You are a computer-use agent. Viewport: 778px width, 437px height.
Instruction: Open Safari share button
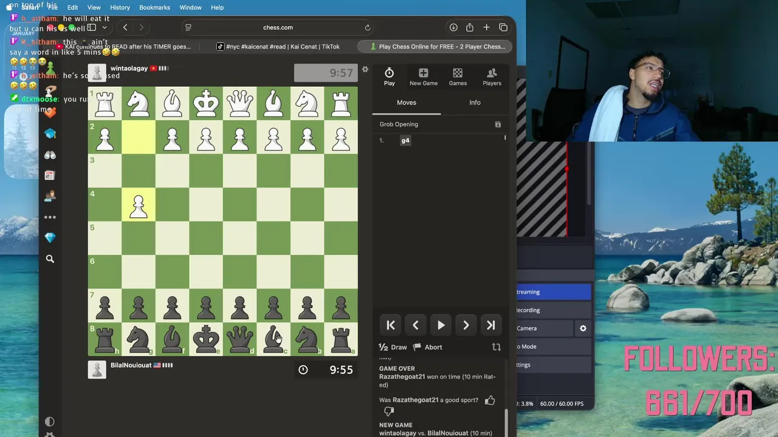click(470, 27)
